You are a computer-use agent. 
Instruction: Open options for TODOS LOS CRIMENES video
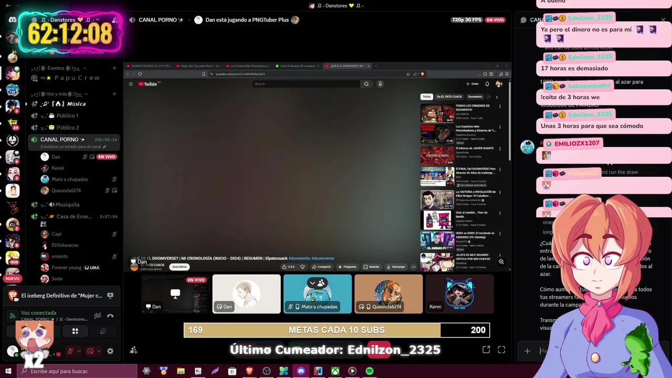pos(500,106)
